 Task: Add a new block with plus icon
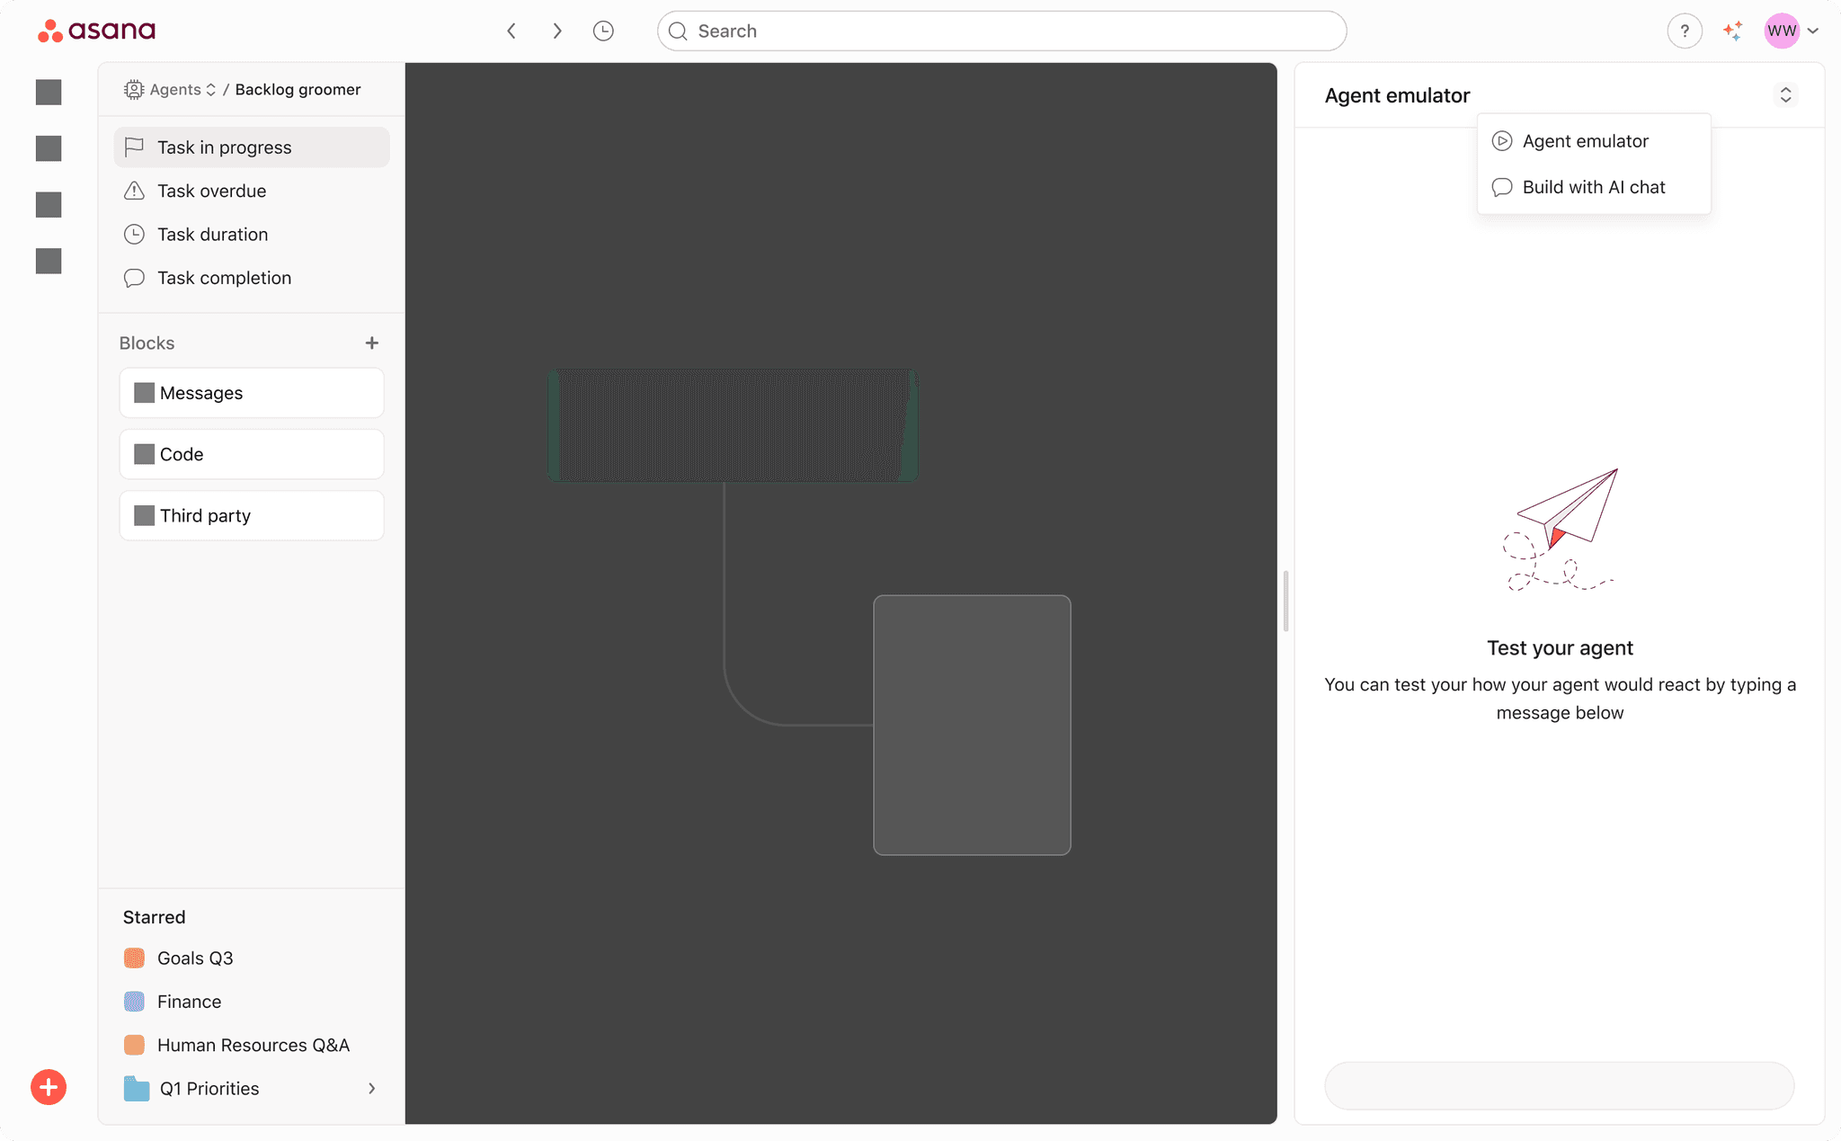[x=372, y=343]
